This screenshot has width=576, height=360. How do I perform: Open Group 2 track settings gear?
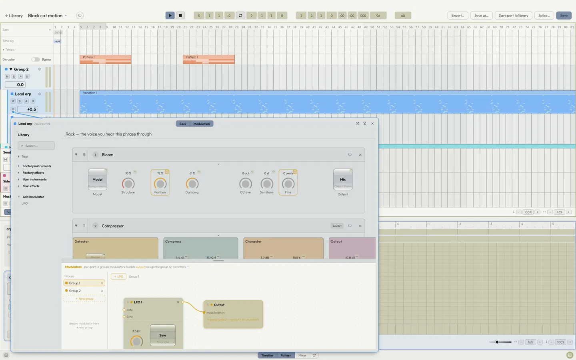tap(40, 69)
